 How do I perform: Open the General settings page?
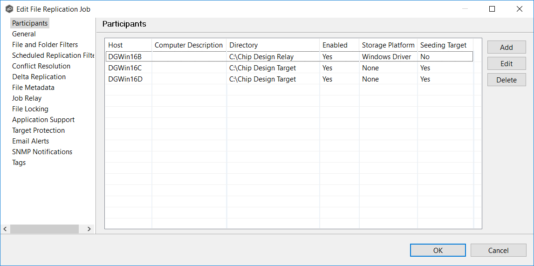[x=24, y=34]
